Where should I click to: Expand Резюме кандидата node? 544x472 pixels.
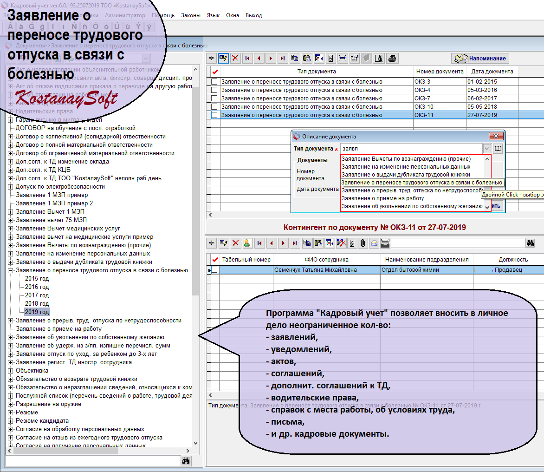click(x=10, y=421)
